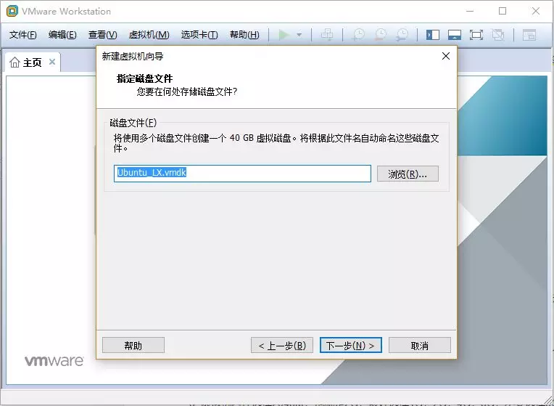Viewport: 554px width, 406px height.
Task: Open the Snapshot Manager icon
Action: click(402, 35)
